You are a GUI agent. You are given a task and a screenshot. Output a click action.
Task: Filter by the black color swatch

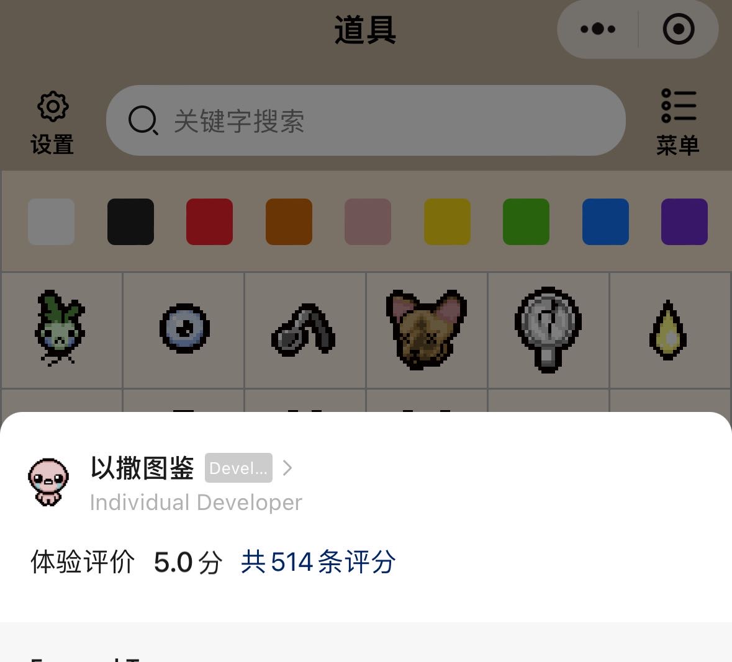pos(131,221)
